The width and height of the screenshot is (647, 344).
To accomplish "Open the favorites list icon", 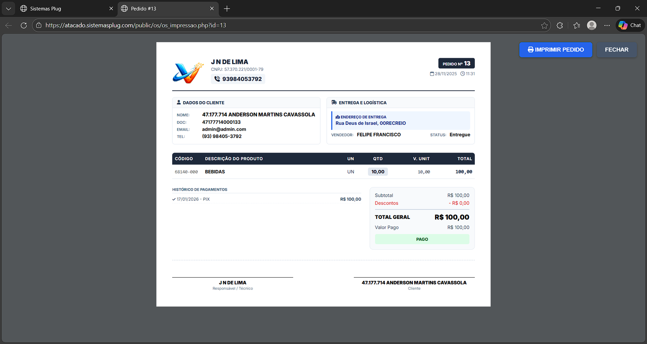I will tap(577, 25).
